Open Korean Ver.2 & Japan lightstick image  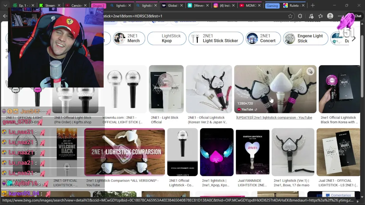pos(209,89)
